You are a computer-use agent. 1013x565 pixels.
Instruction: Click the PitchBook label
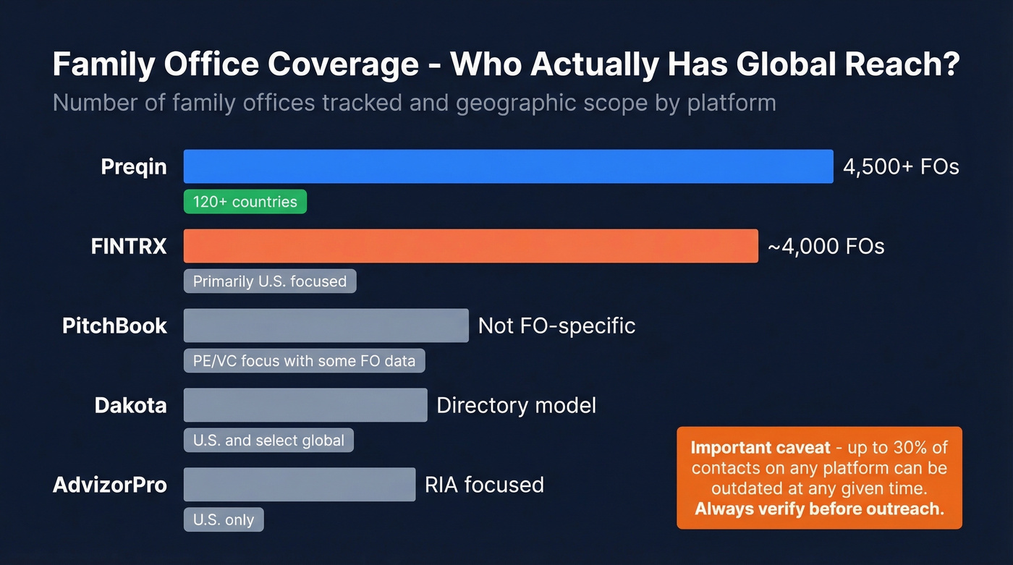pyautogui.click(x=114, y=326)
